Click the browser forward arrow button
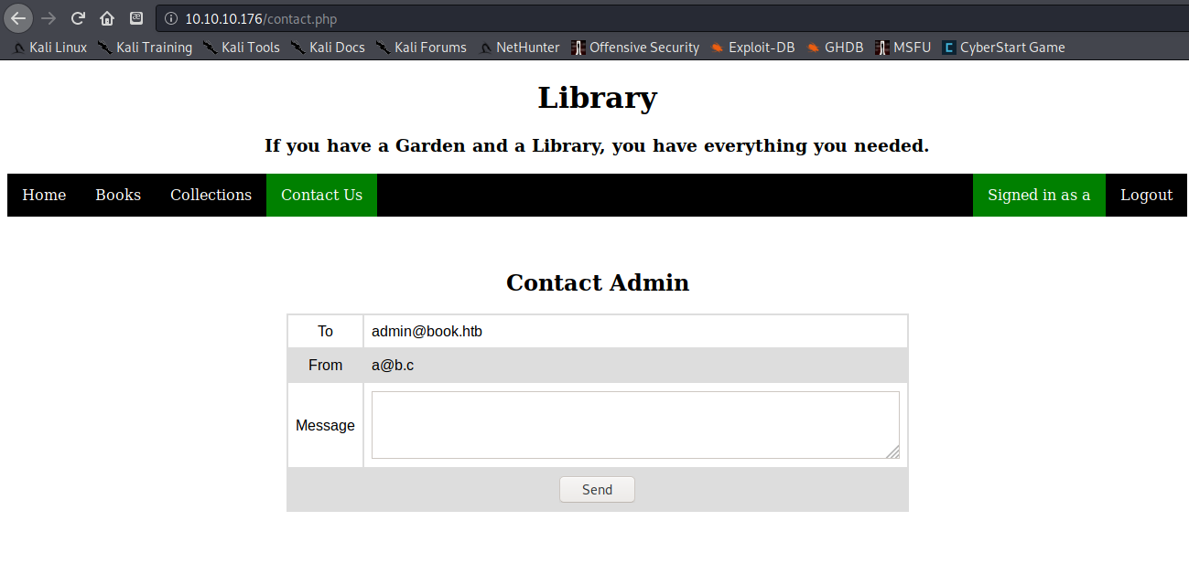The height and width of the screenshot is (574, 1189). tap(49, 18)
